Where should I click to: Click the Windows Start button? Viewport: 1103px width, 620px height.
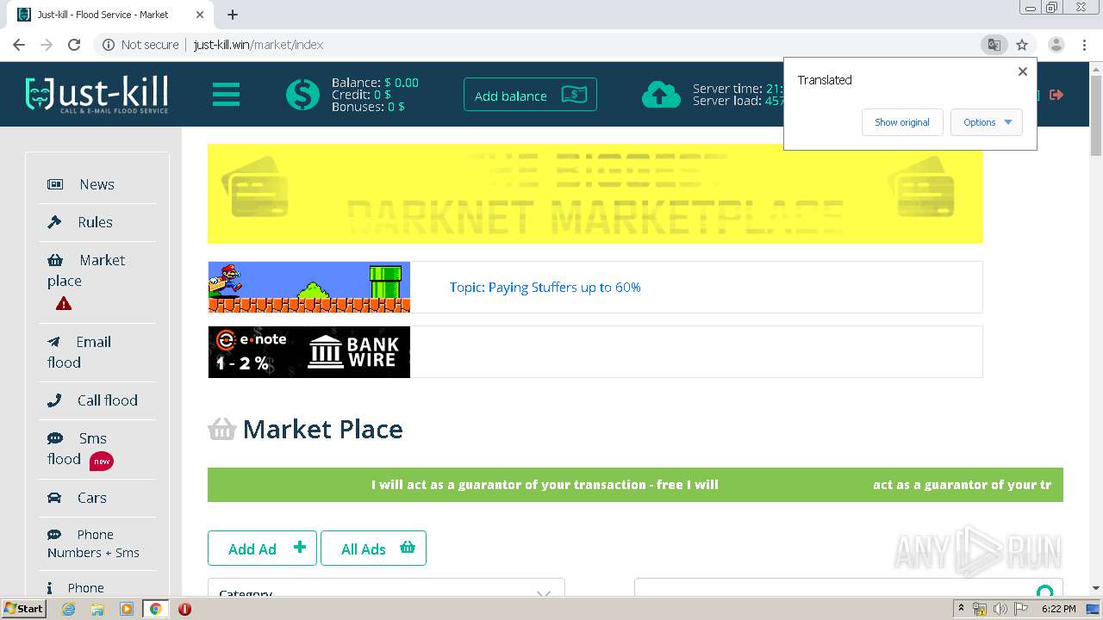[x=23, y=609]
